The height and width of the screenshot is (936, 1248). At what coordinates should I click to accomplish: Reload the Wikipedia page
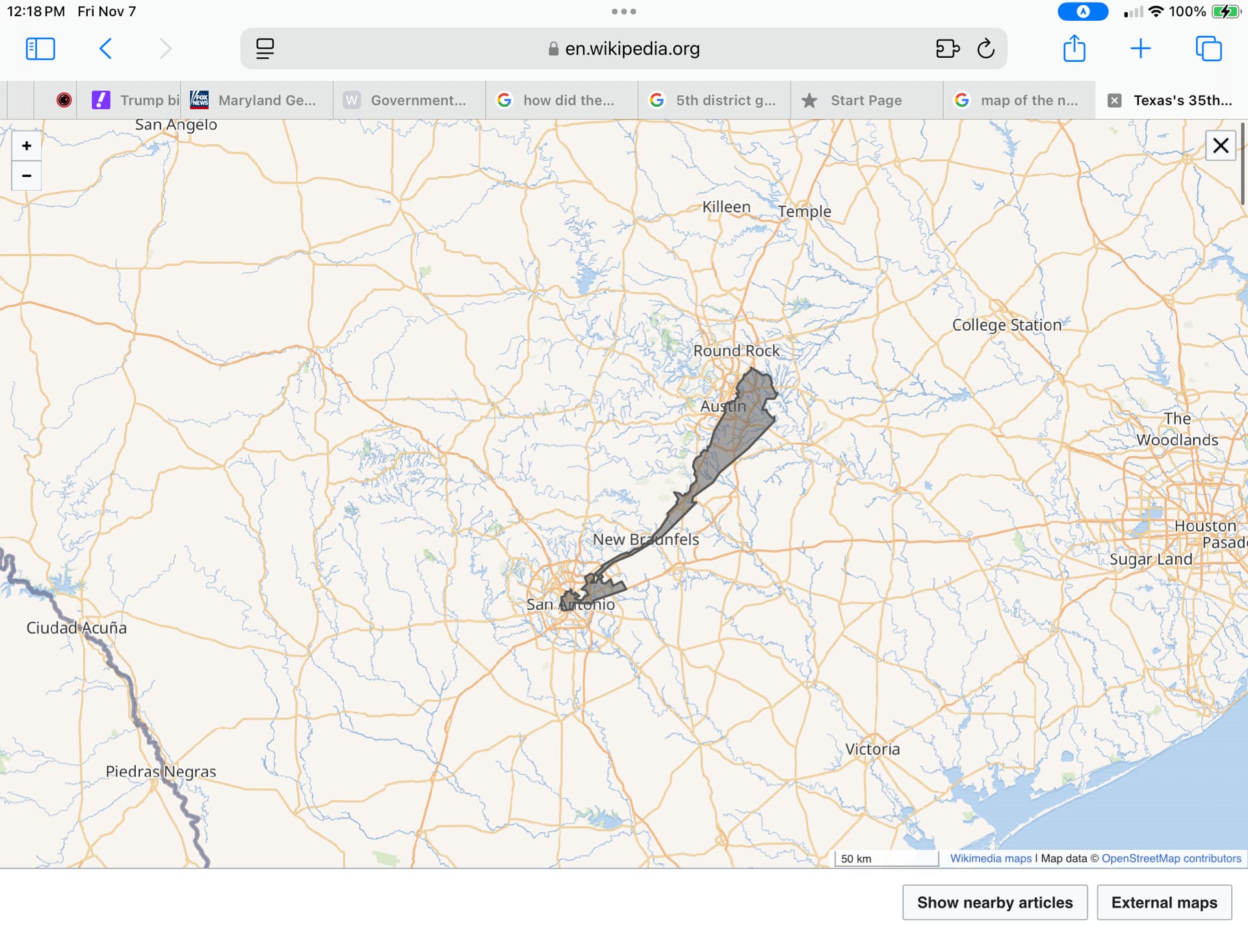tap(985, 49)
